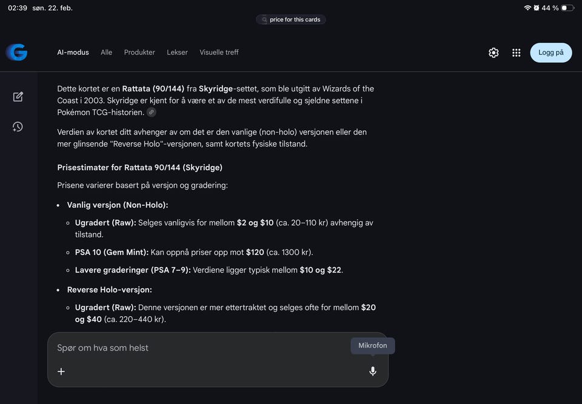The width and height of the screenshot is (582, 404).
Task: Tap the battery indicator in the status bar
Action: click(567, 8)
